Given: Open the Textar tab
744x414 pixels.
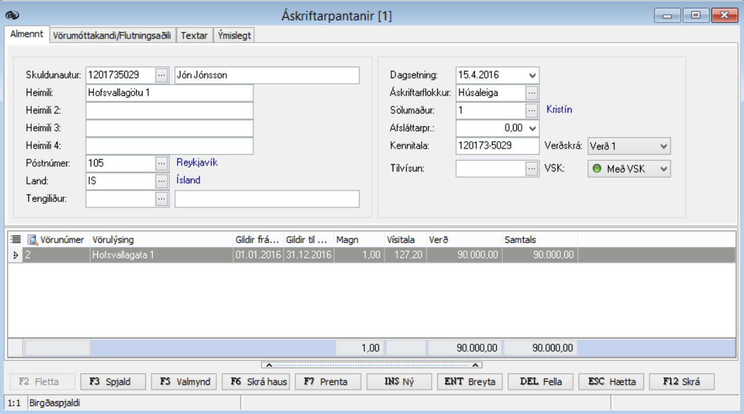Looking at the screenshot, I should 195,35.
